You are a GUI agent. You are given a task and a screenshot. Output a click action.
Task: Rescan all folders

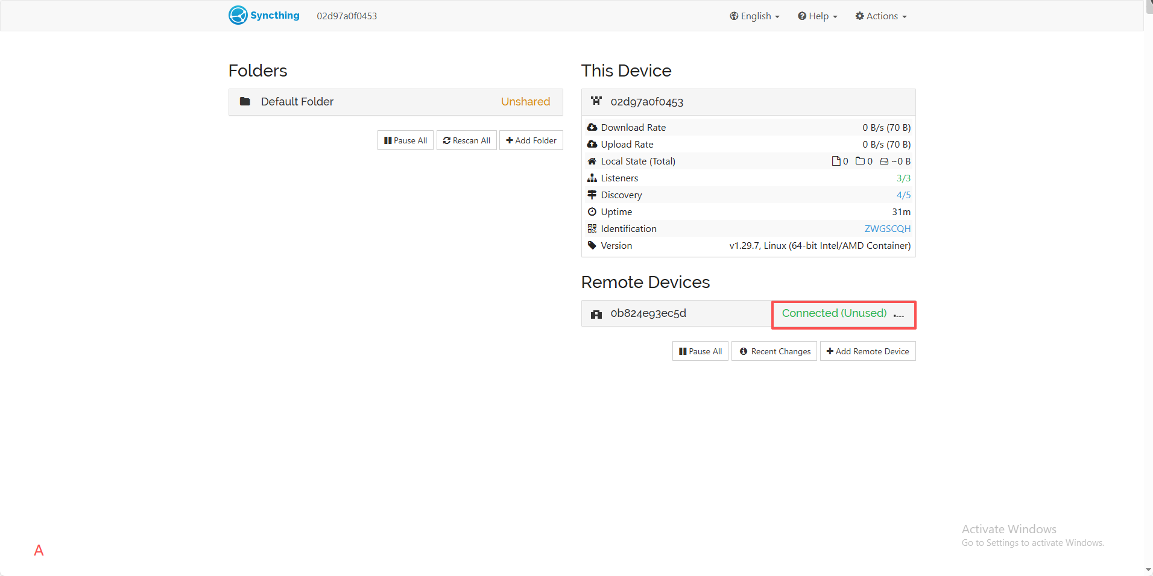pyautogui.click(x=466, y=140)
